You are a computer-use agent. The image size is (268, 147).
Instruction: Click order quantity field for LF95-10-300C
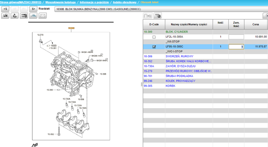pyautogui.click(x=236, y=47)
